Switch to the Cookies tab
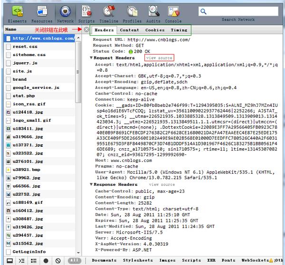Screen dimensions: 285x265 point(155,30)
